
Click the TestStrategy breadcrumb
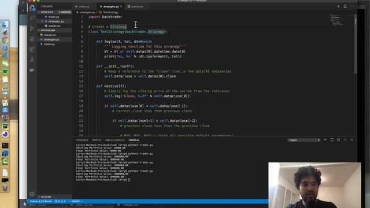(x=110, y=12)
